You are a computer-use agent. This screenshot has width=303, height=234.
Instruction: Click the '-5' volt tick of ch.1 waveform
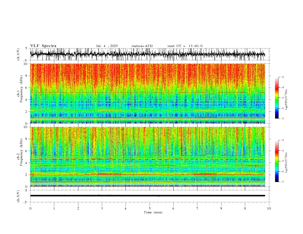(x=26, y=60)
